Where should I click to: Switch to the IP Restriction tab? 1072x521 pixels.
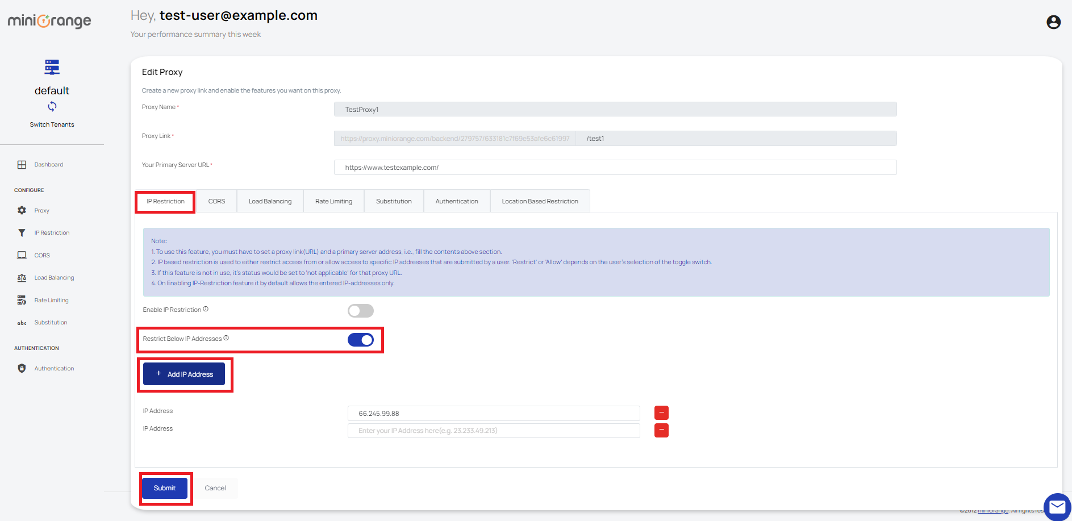(x=165, y=202)
